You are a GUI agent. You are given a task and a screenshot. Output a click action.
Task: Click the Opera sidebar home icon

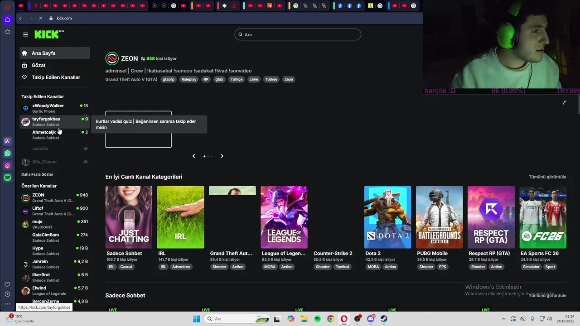[x=7, y=19]
